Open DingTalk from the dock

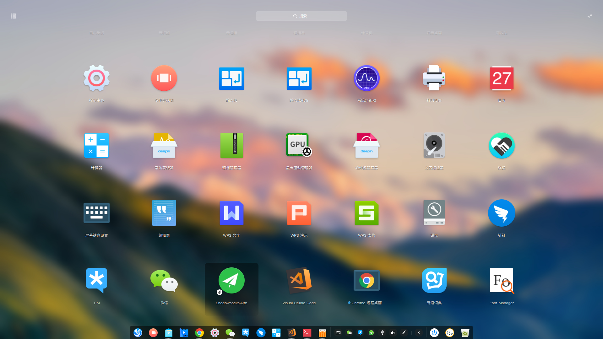pyautogui.click(x=261, y=333)
